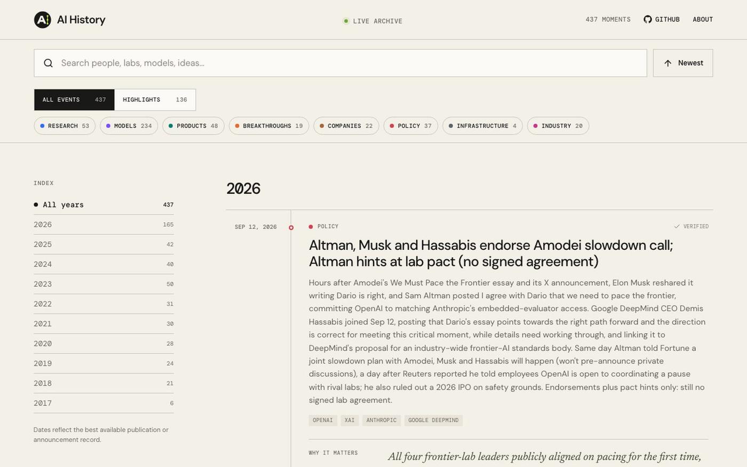Switch to the All Events tab
The image size is (747, 467).
point(74,100)
